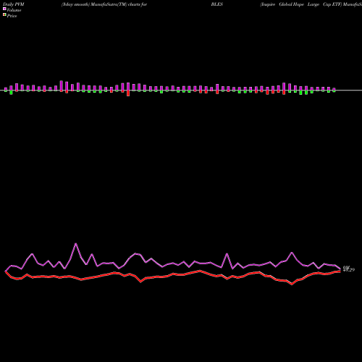Screen dimensions: 362x362
Task: Click the lowest dip of the red price line
Action: pyautogui.click(x=292, y=284)
